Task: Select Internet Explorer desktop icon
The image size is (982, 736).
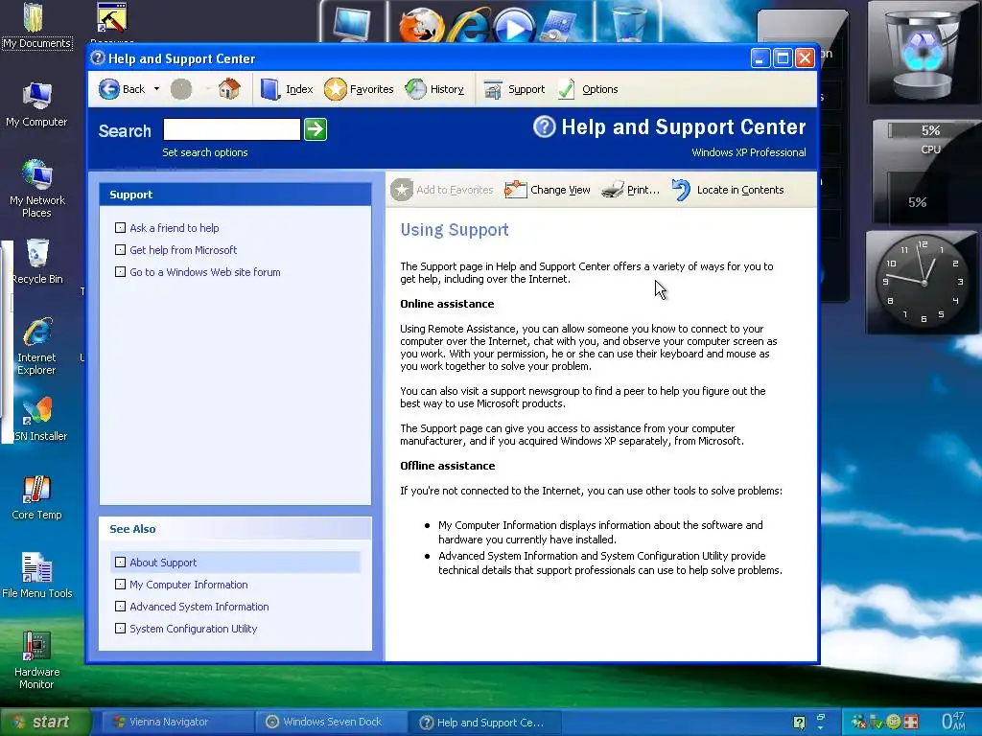Action: tap(36, 346)
